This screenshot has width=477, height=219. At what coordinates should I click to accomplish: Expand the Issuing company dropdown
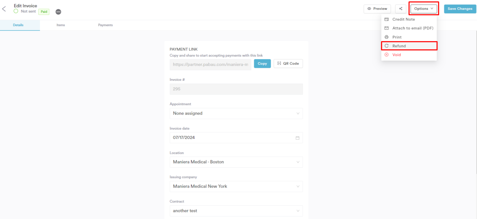(236, 186)
